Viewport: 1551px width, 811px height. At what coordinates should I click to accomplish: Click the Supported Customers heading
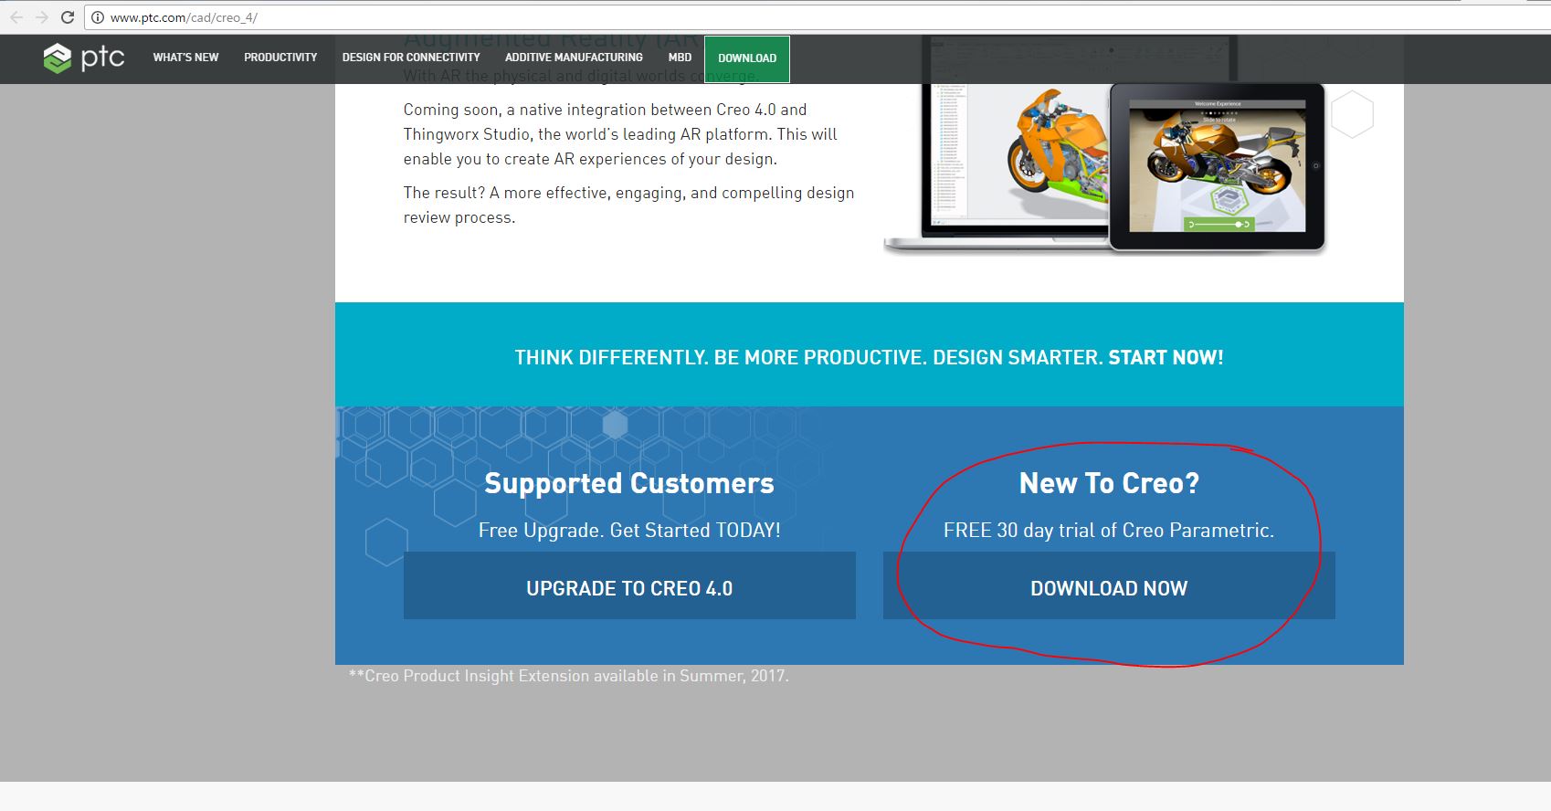pos(629,483)
